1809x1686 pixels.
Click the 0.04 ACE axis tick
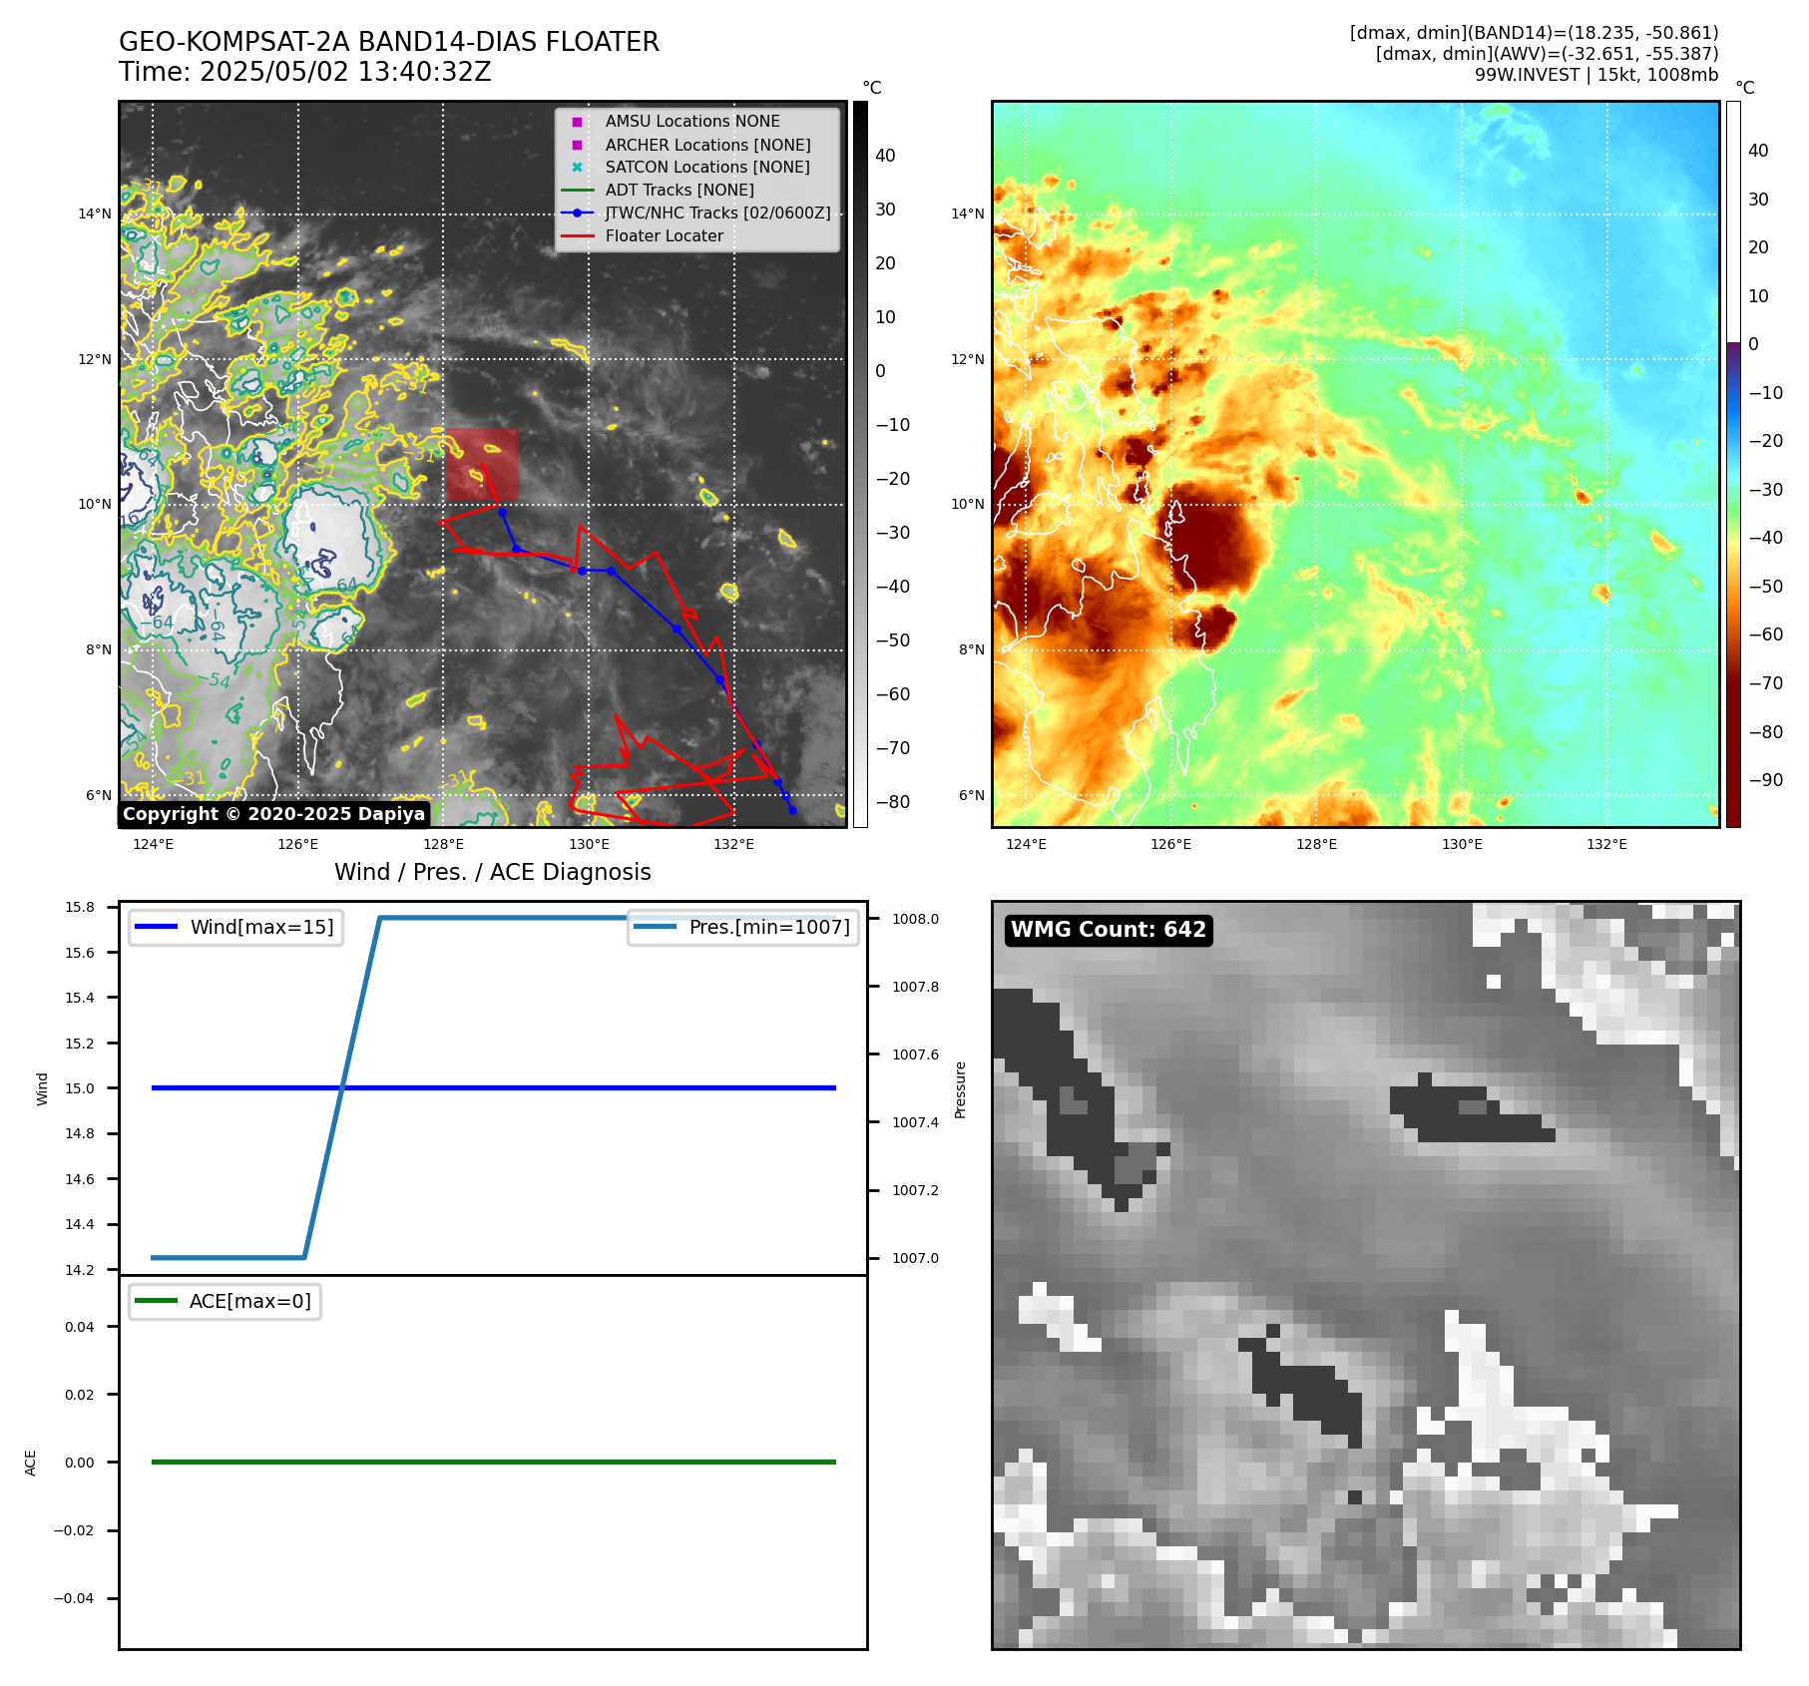80,1327
